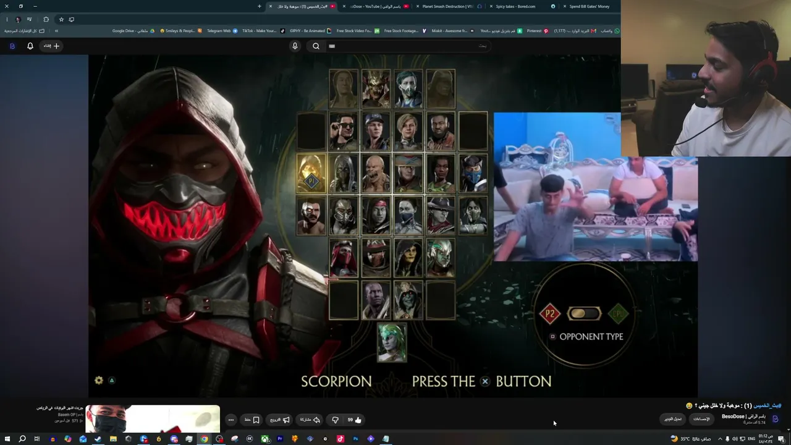Viewport: 791px width, 445px height.
Task: Open the Smileys & People bookmark
Action: pyautogui.click(x=181, y=31)
